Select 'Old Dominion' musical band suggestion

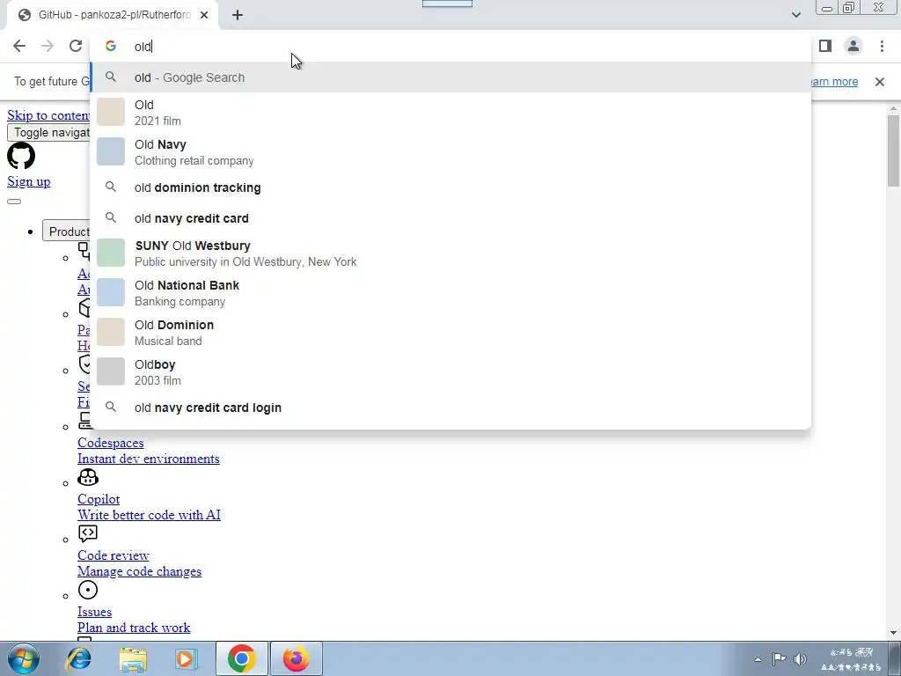click(x=450, y=333)
